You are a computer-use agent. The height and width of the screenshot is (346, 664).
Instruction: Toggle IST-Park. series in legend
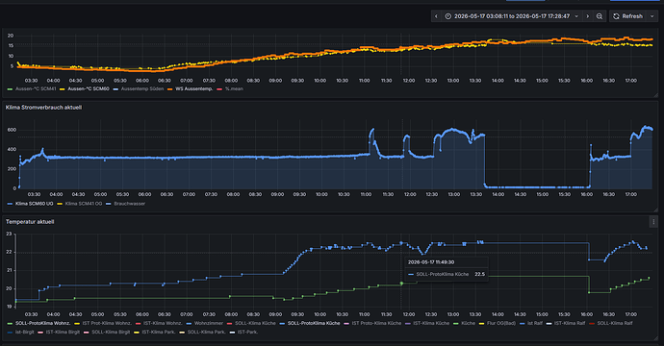(247, 332)
